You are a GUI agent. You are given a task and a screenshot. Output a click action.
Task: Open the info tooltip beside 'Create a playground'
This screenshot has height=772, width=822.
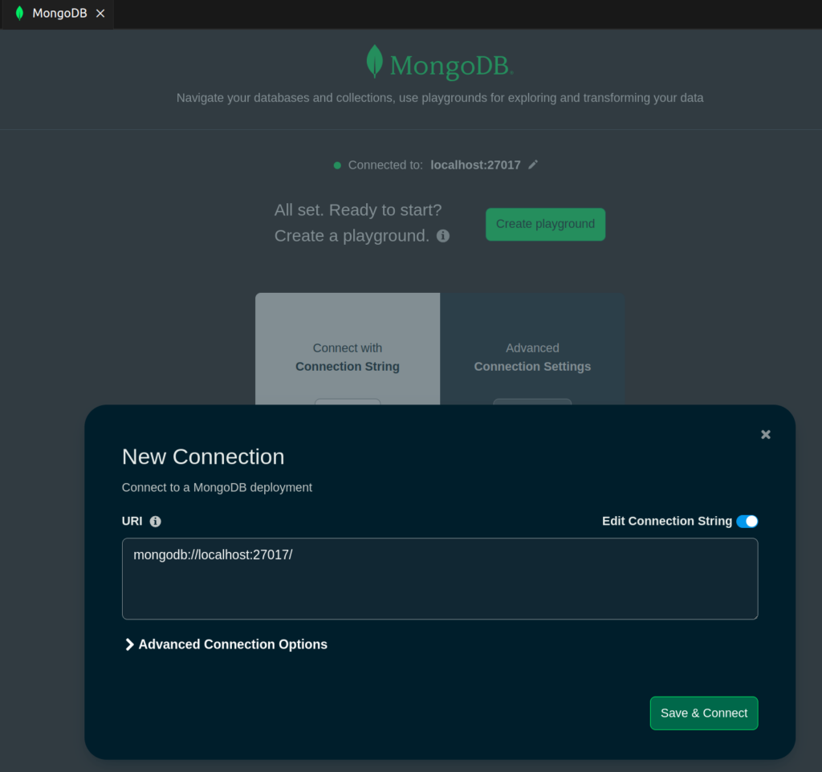[442, 236]
